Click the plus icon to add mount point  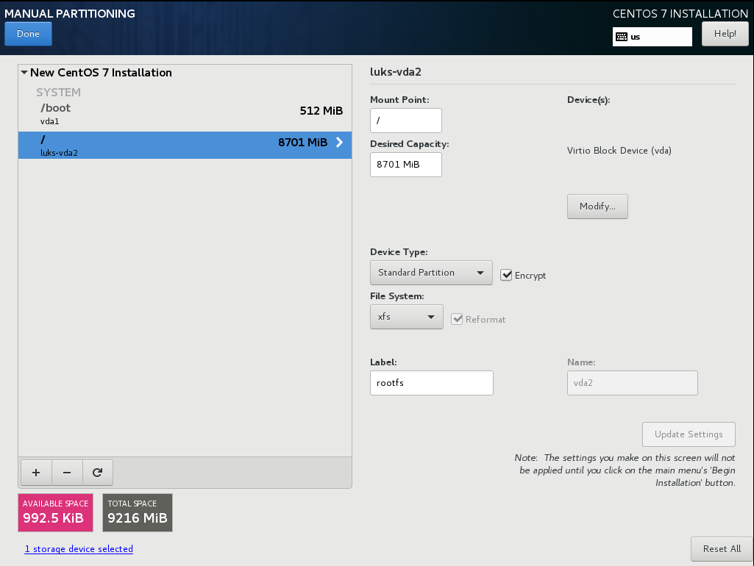click(36, 473)
